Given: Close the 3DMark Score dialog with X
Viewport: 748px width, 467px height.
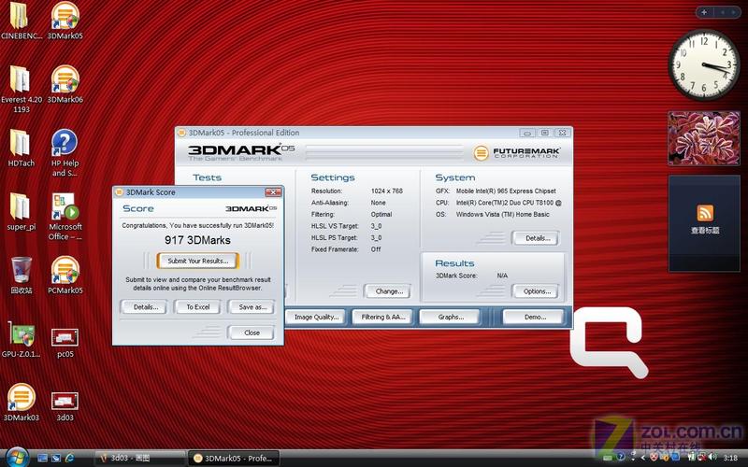Looking at the screenshot, I should pos(273,192).
